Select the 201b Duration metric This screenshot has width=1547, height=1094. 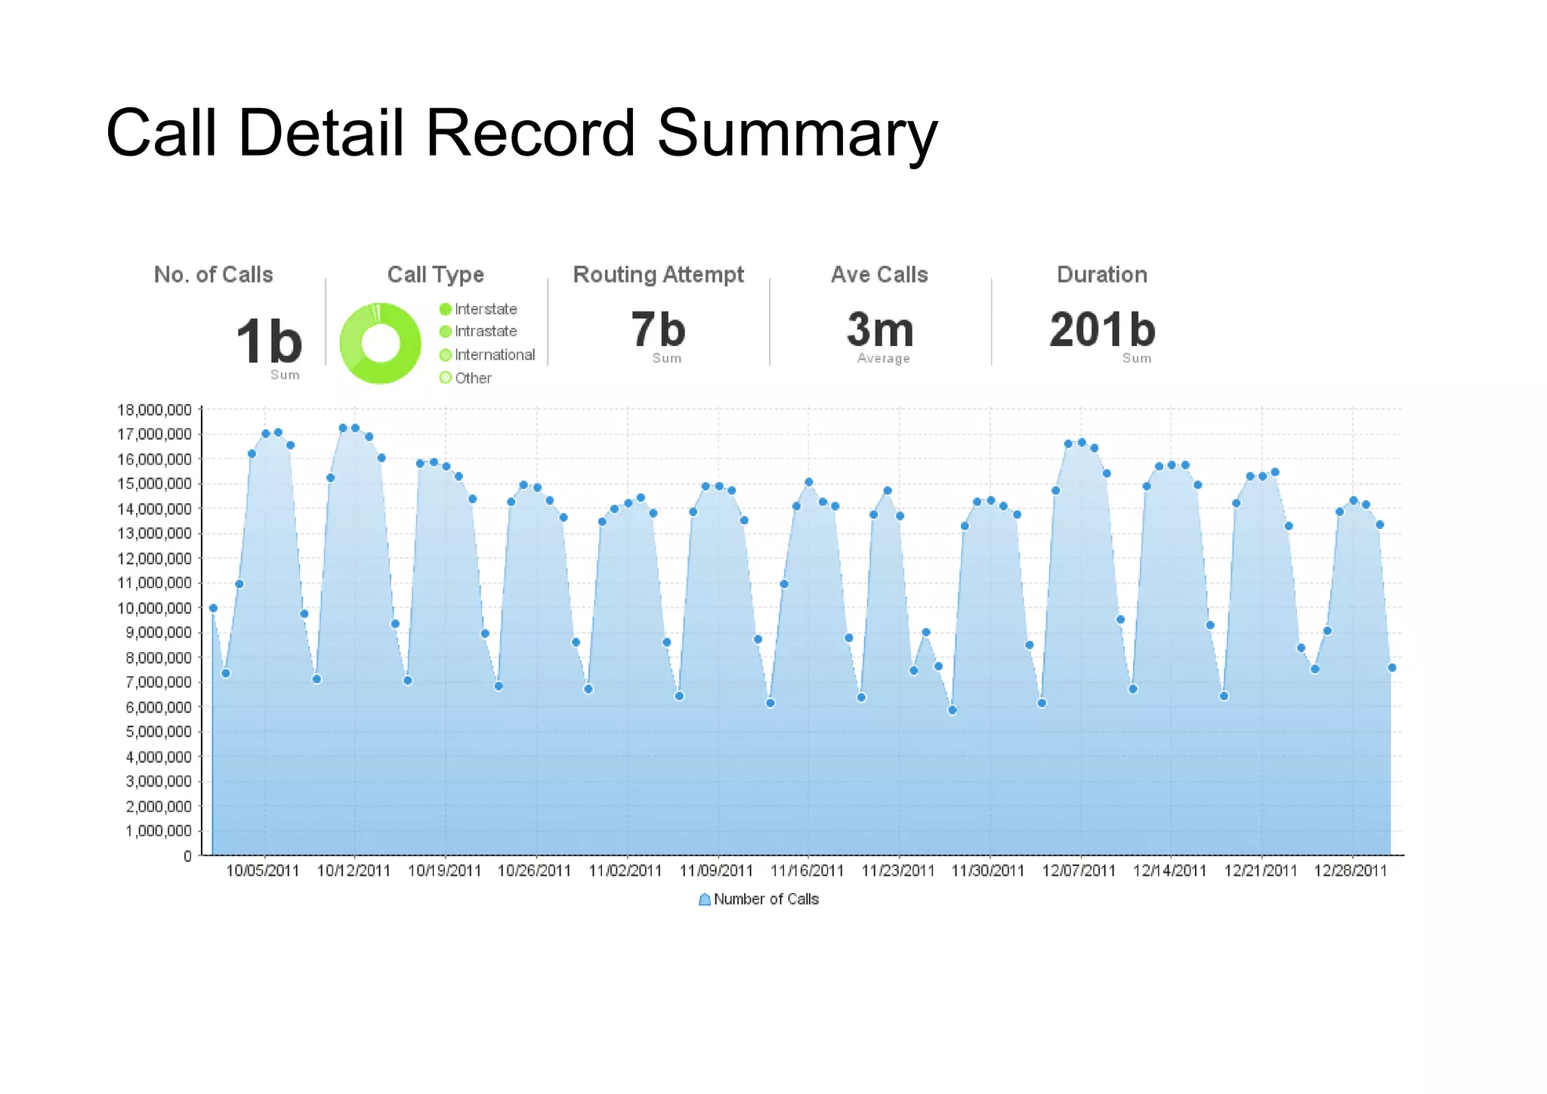pos(1102,330)
